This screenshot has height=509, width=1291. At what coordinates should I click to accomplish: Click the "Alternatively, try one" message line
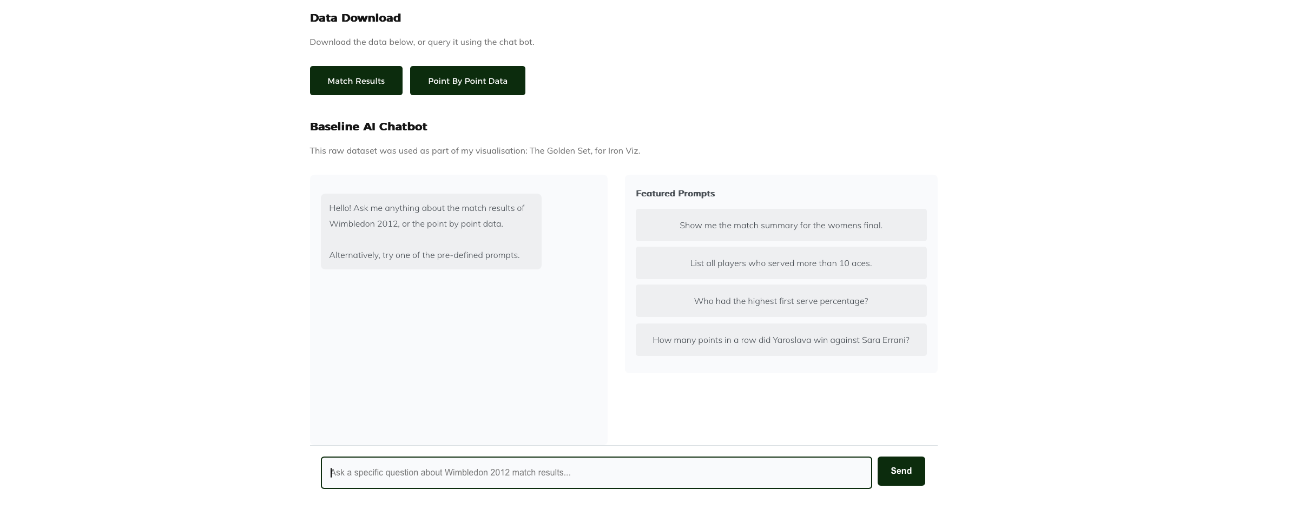[x=424, y=255]
